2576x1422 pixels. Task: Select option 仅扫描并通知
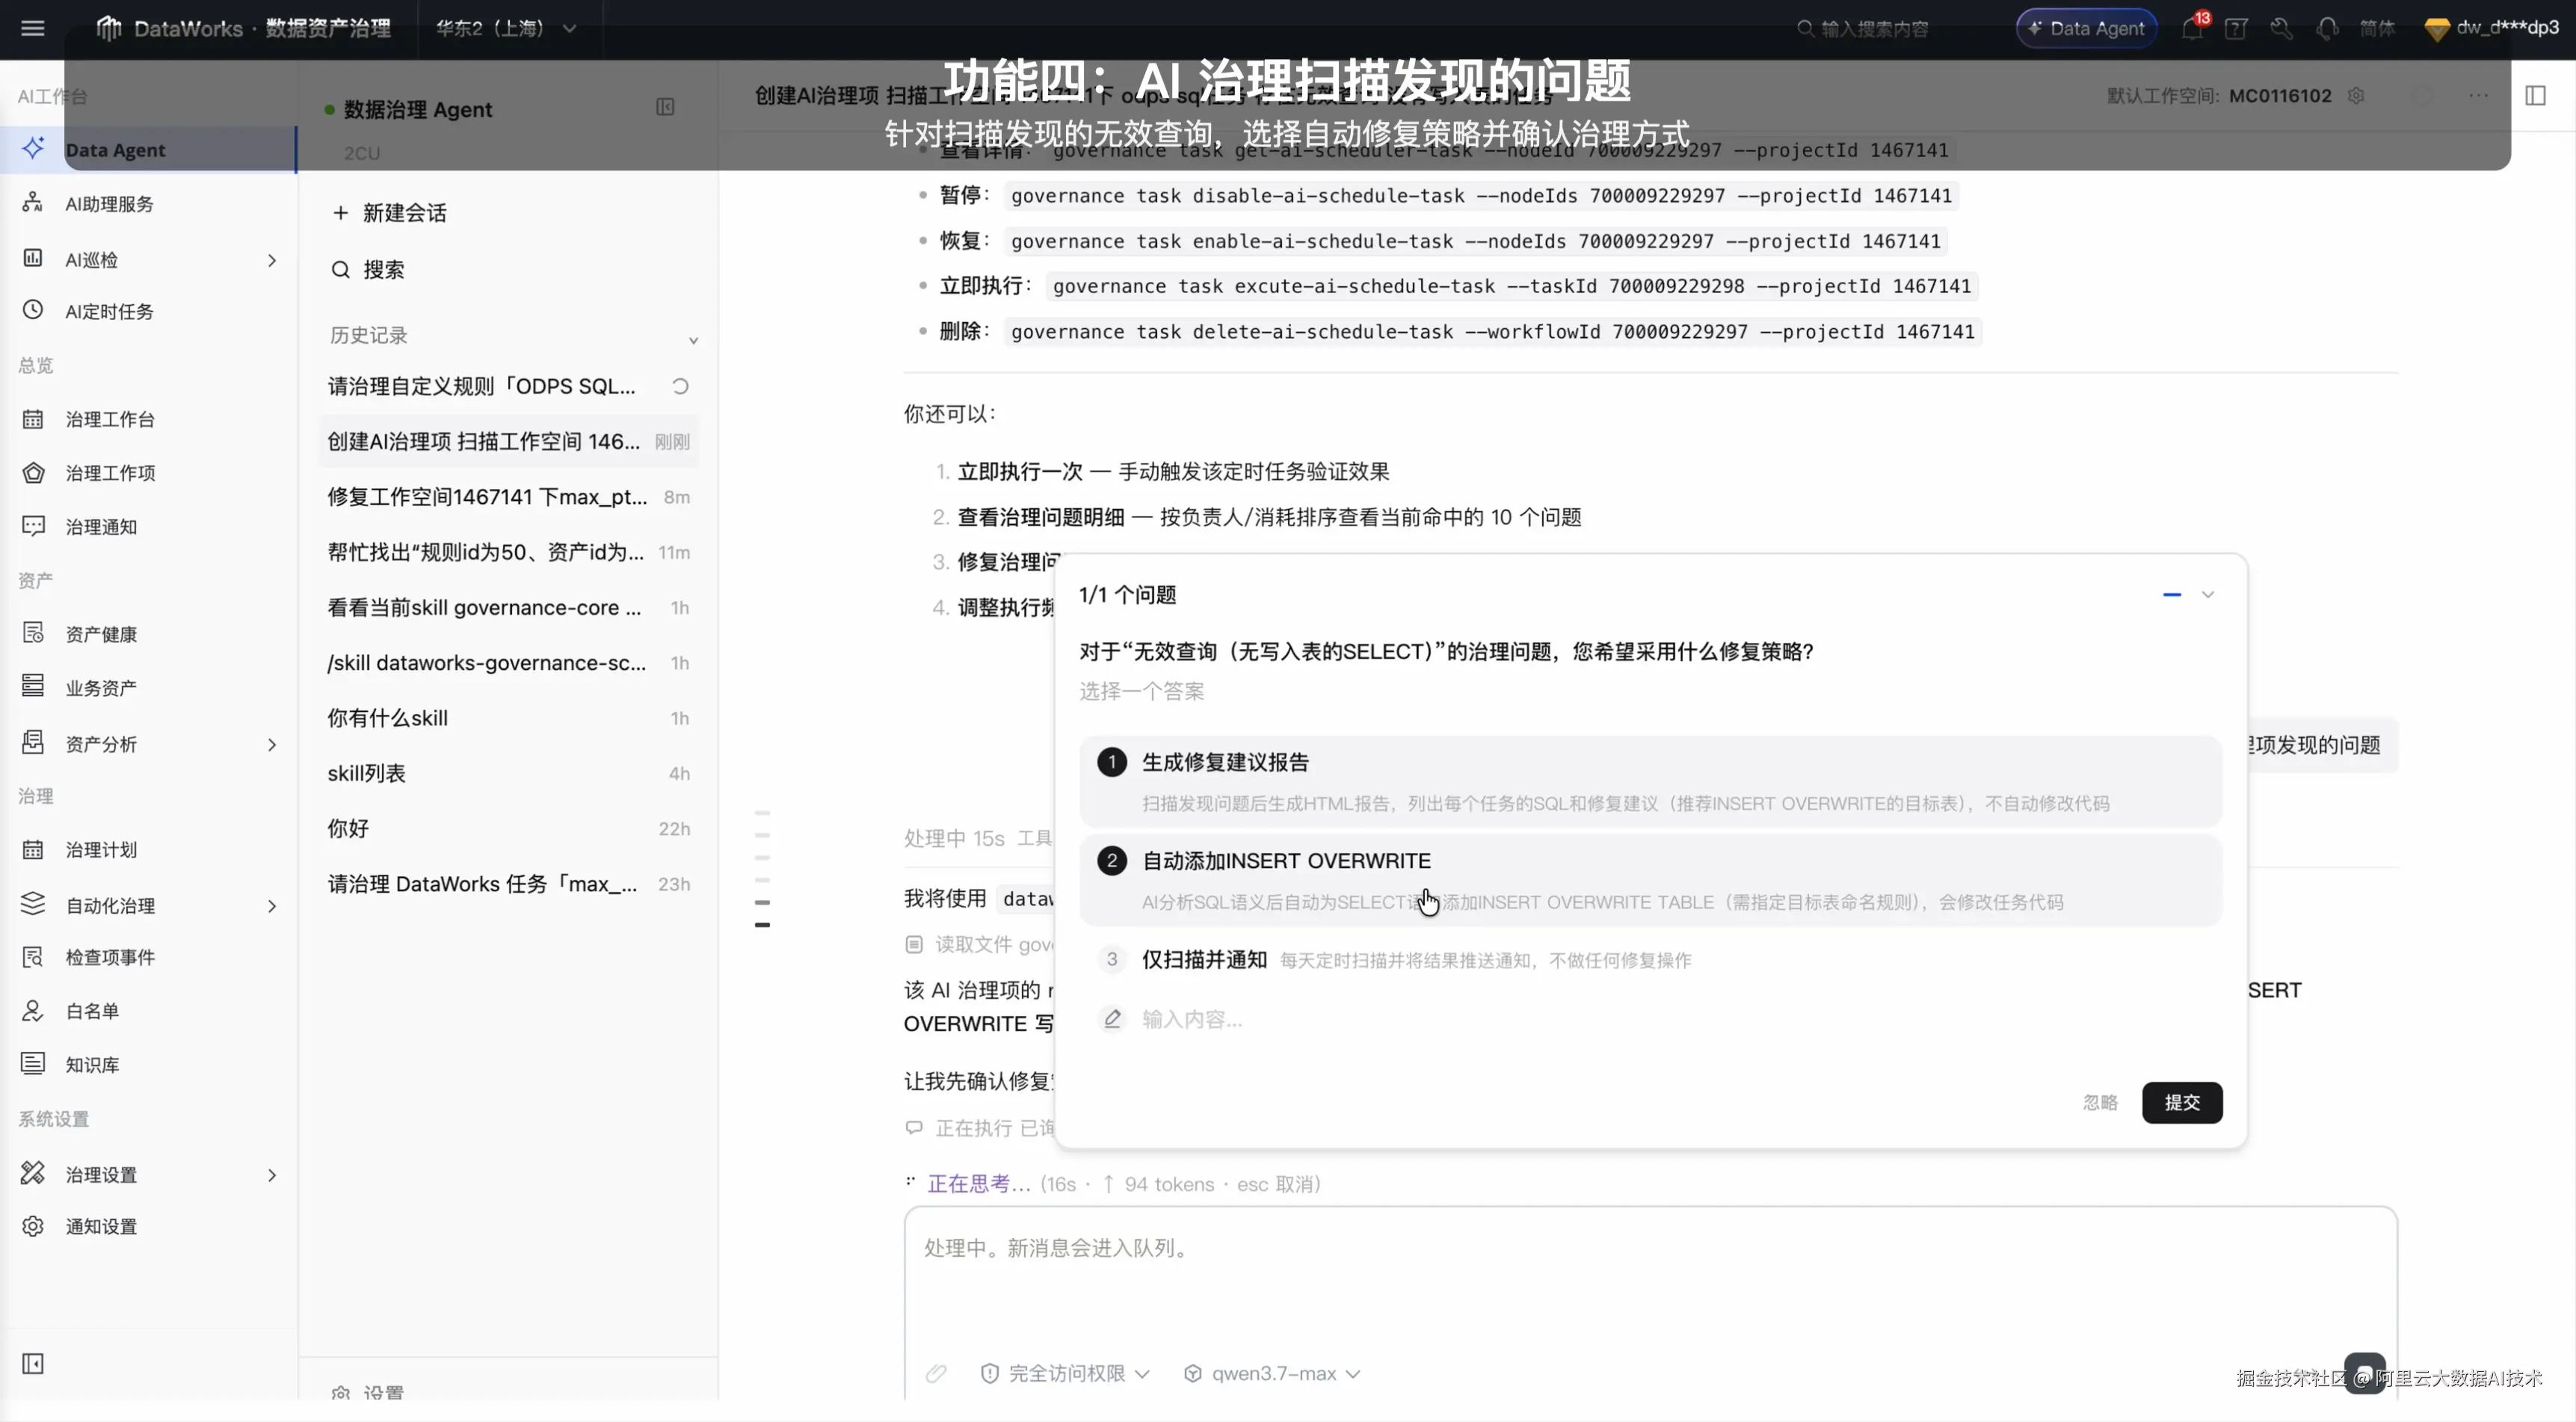(x=1650, y=960)
